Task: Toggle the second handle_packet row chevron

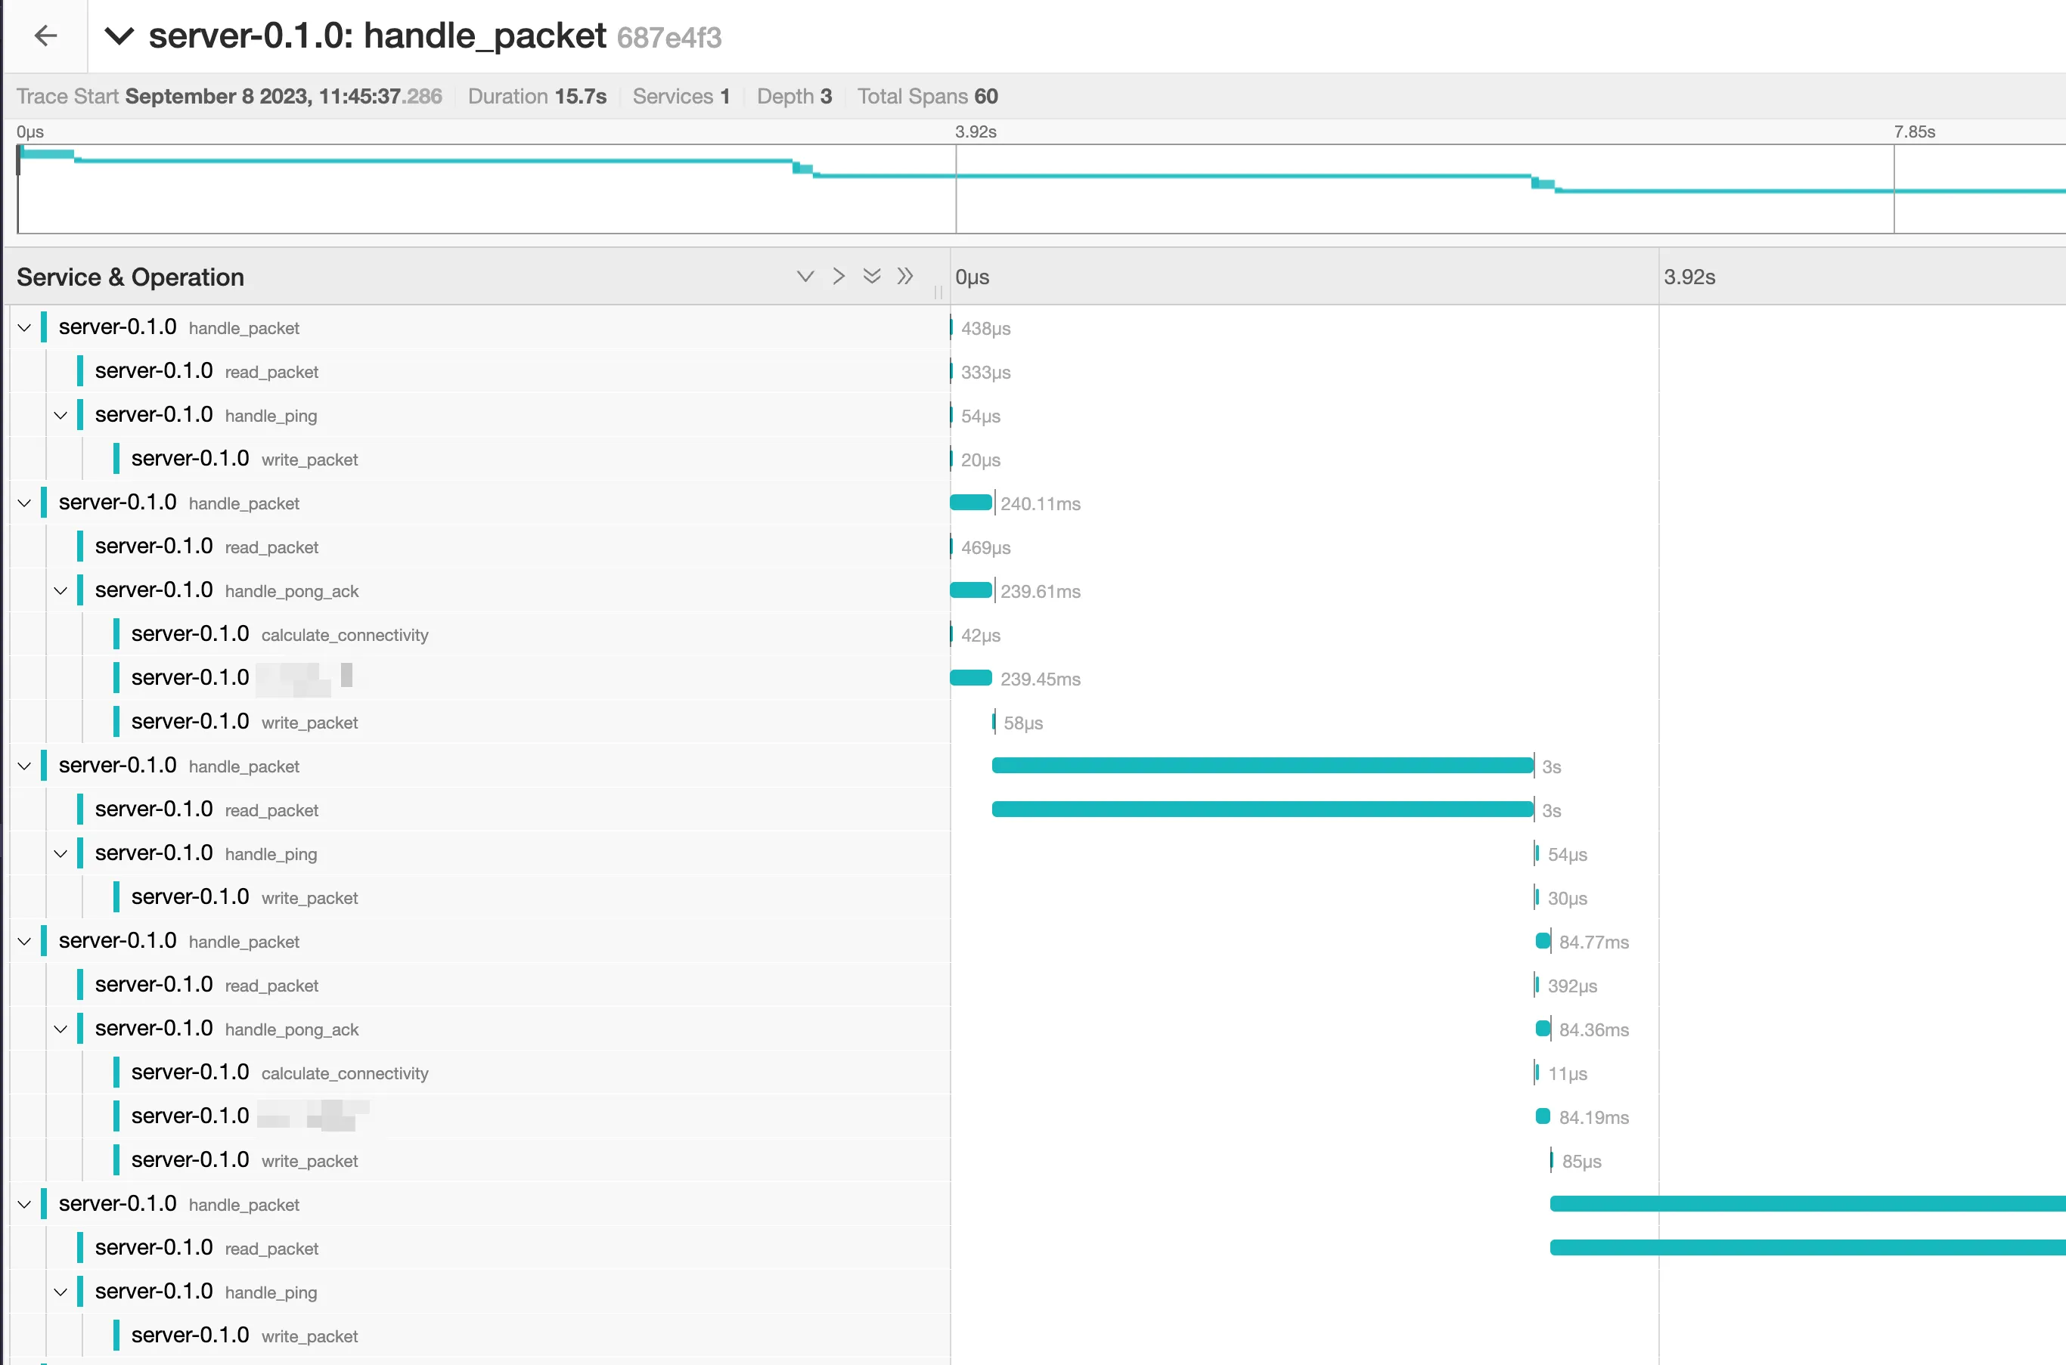Action: [24, 503]
